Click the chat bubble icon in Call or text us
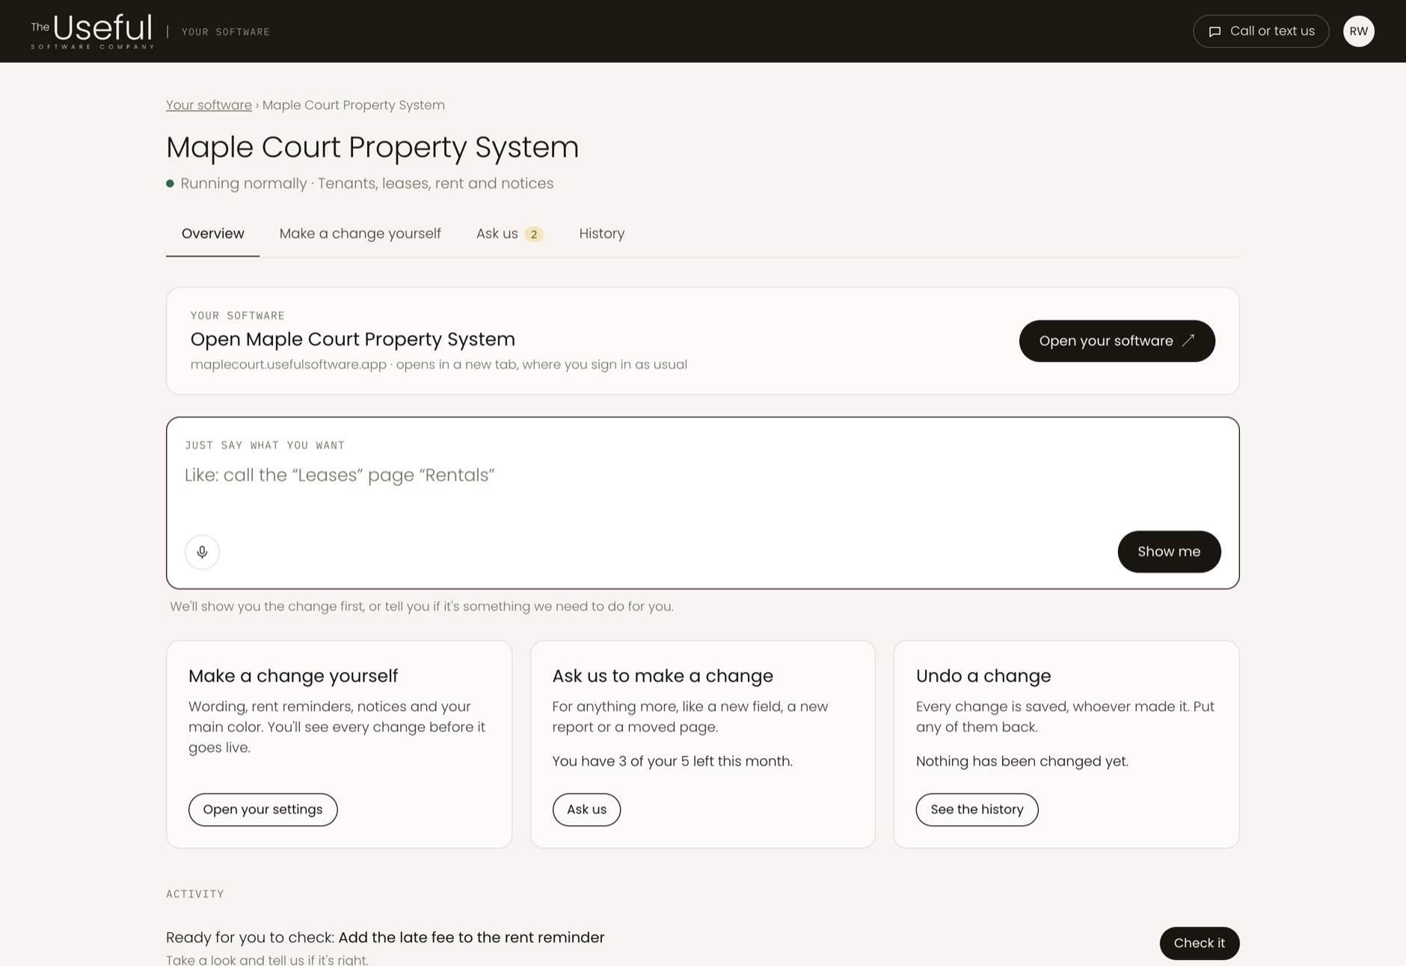The image size is (1406, 966). tap(1215, 31)
